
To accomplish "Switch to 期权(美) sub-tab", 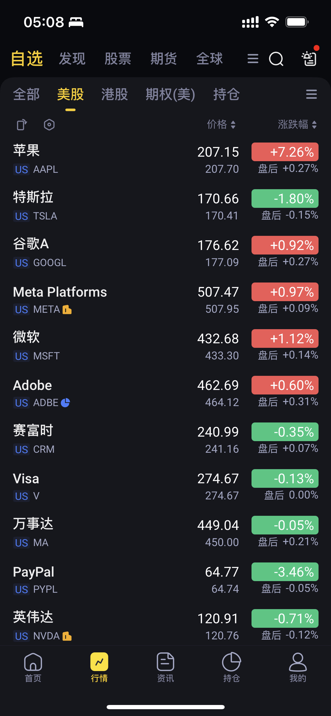I will tap(170, 94).
